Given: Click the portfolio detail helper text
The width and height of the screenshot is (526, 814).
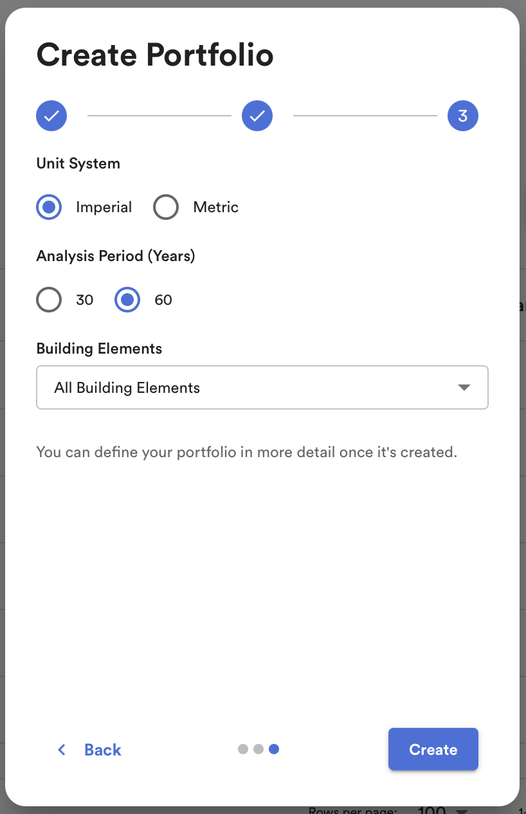Looking at the screenshot, I should (x=247, y=452).
